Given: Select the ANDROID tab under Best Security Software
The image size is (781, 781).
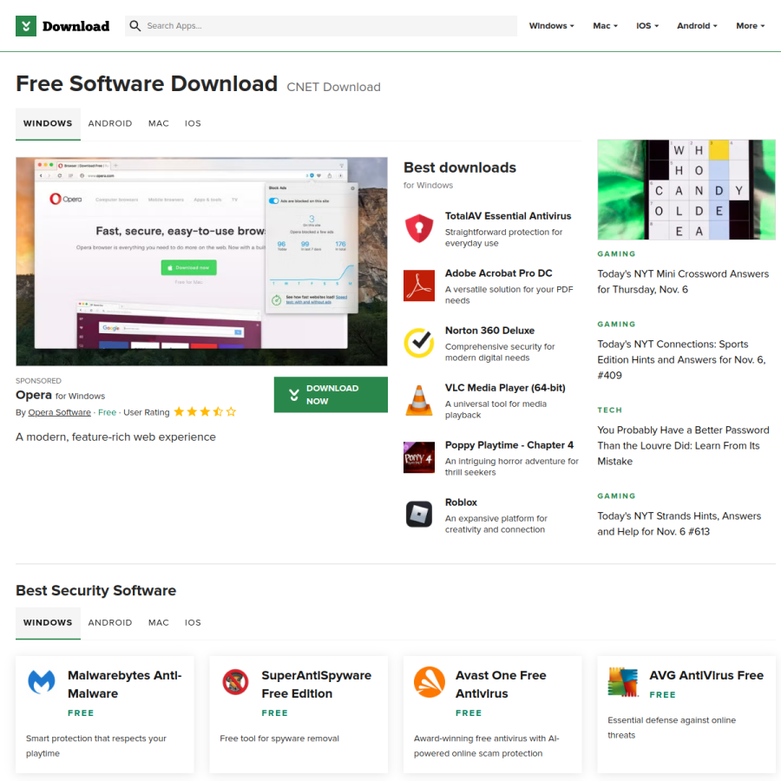Looking at the screenshot, I should click(110, 622).
